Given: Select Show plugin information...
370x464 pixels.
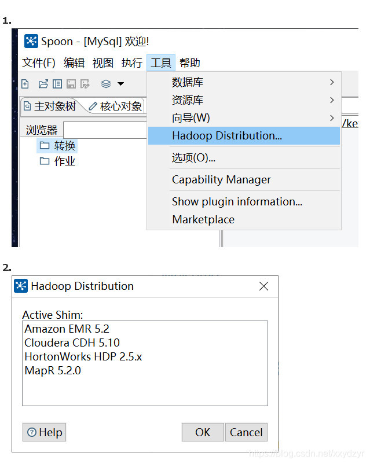Looking at the screenshot, I should pyautogui.click(x=244, y=201).
